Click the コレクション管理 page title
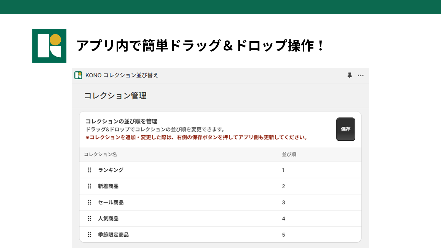Viewport: 441px width, 248px height. [115, 96]
